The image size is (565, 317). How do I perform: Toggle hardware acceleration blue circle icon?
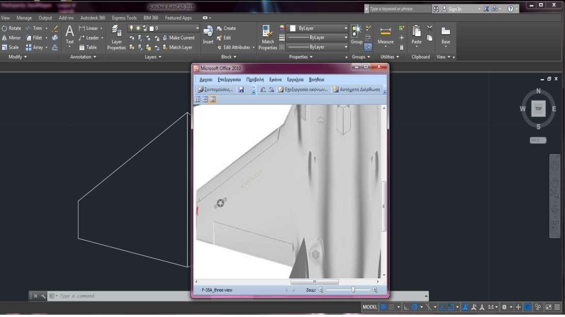point(527,307)
